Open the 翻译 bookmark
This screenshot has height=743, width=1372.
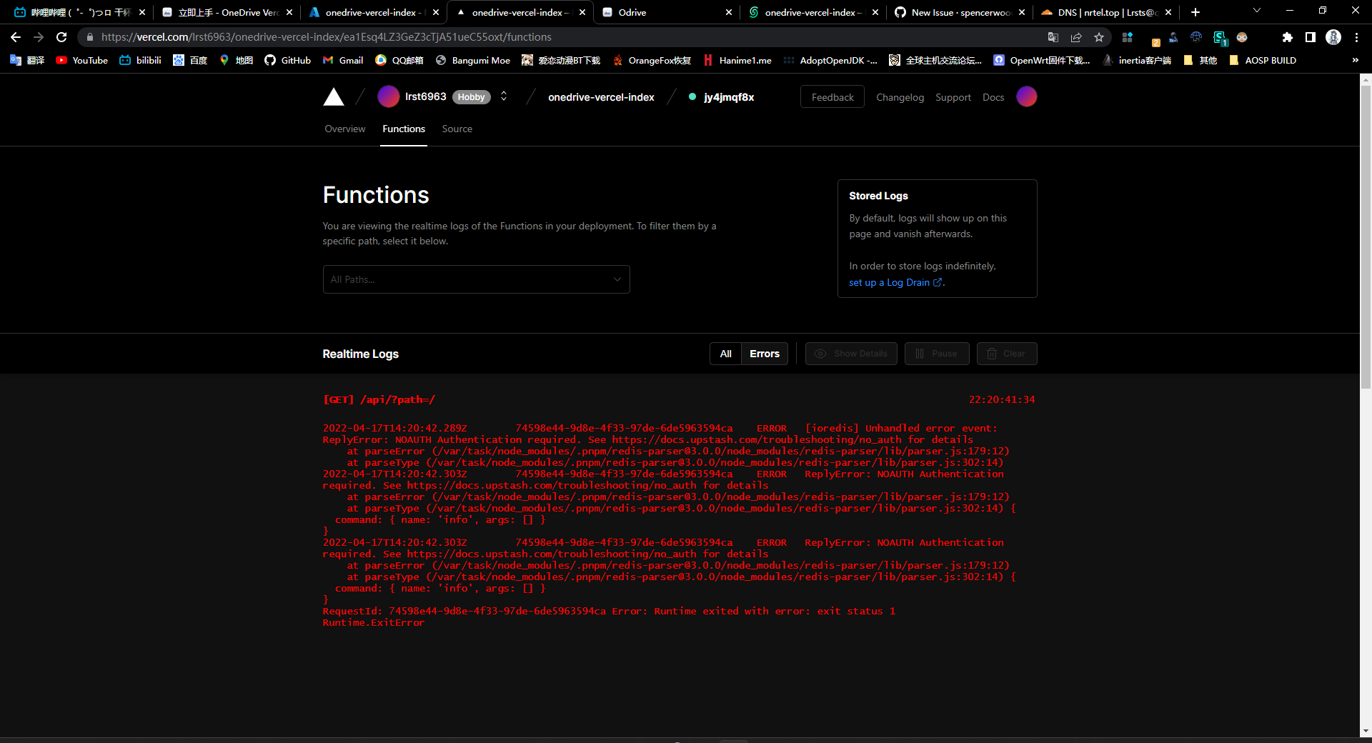click(x=27, y=61)
